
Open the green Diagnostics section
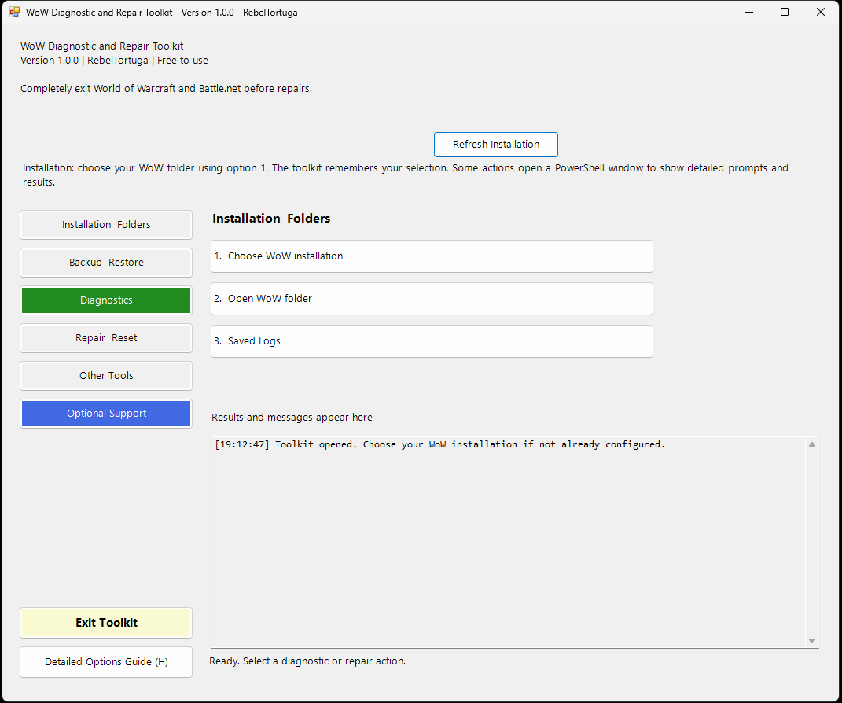pos(106,300)
